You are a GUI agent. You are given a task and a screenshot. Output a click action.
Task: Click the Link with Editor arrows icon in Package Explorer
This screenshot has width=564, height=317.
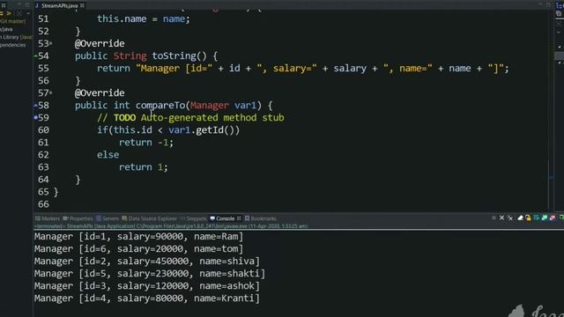5,13
